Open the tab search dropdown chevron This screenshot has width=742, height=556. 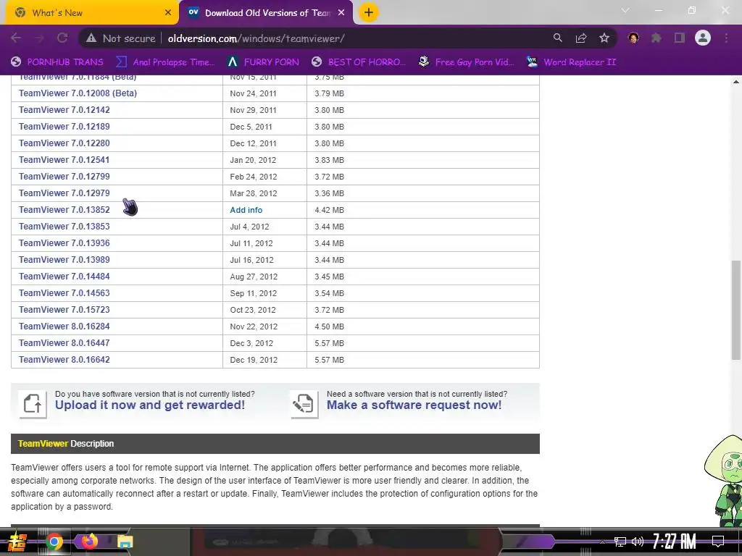(625, 10)
